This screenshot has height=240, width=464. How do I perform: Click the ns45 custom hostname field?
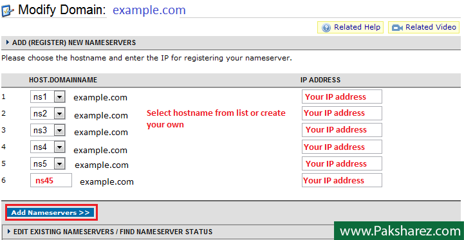pos(51,180)
